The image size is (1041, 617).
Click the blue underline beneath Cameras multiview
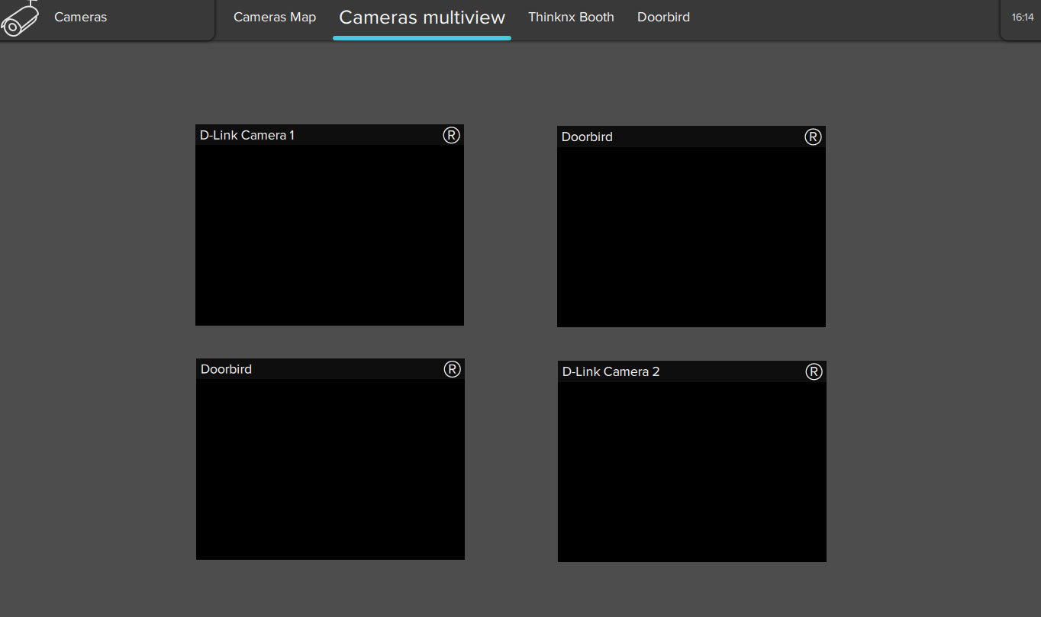(421, 37)
